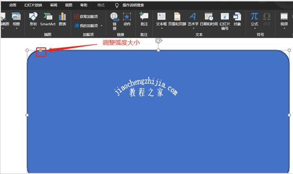This screenshot has width=293, height=174.
Task: Insert an object with 对象
Action: 237,19
